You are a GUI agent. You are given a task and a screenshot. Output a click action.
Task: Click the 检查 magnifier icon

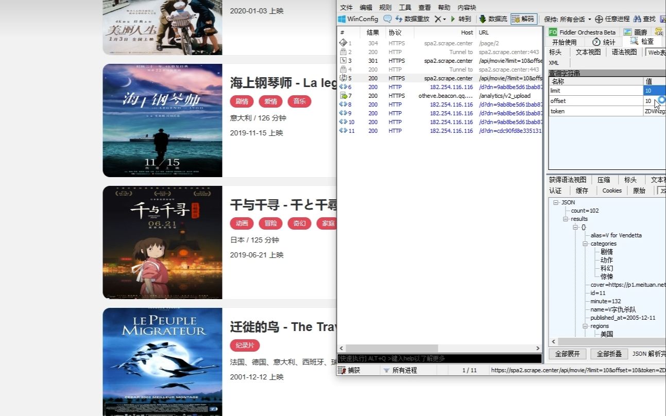coord(634,41)
